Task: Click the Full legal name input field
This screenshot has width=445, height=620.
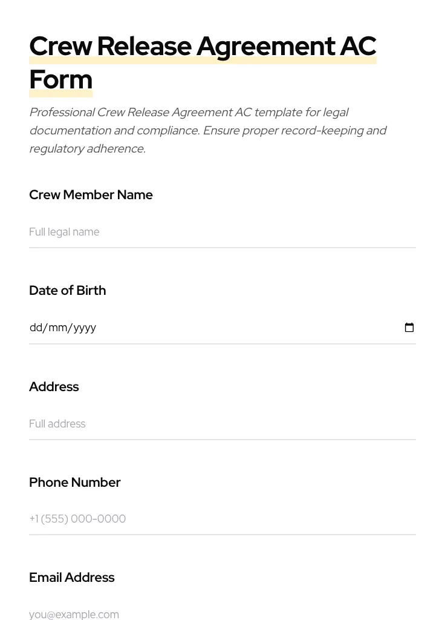Action: pos(222,232)
